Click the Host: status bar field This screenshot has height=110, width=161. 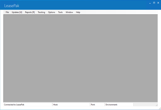[71, 105]
